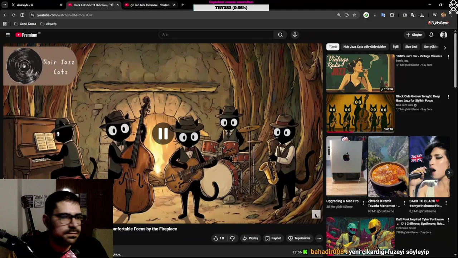The image size is (458, 258).
Task: Click the Kaydet save button
Action: pos(273,238)
